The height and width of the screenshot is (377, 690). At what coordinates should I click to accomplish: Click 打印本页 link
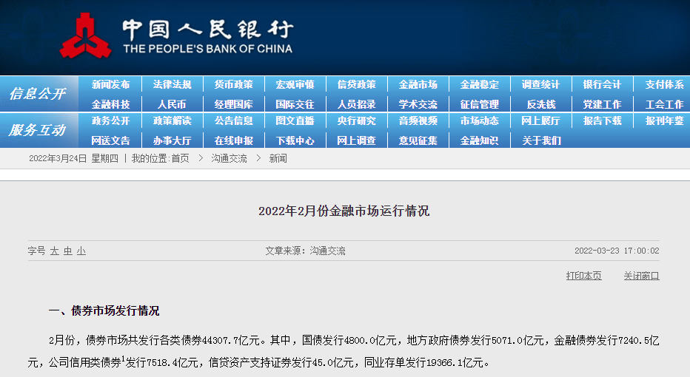[583, 276]
